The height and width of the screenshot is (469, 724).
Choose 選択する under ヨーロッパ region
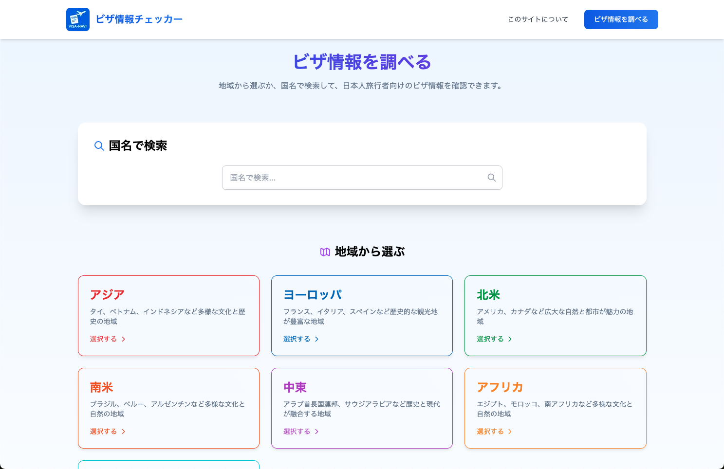(x=297, y=339)
